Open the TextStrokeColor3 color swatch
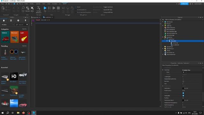 tap(183, 100)
